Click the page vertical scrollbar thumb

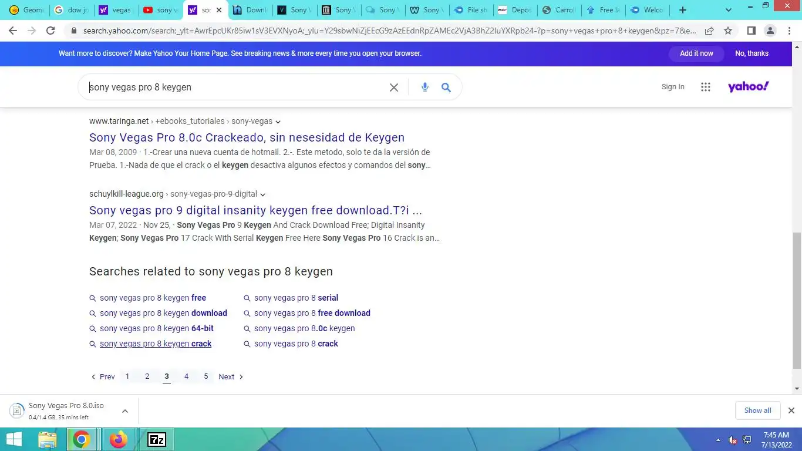pyautogui.click(x=797, y=300)
